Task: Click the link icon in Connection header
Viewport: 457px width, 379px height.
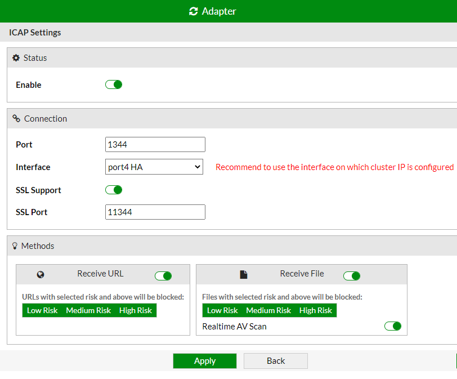Action: [x=16, y=119]
